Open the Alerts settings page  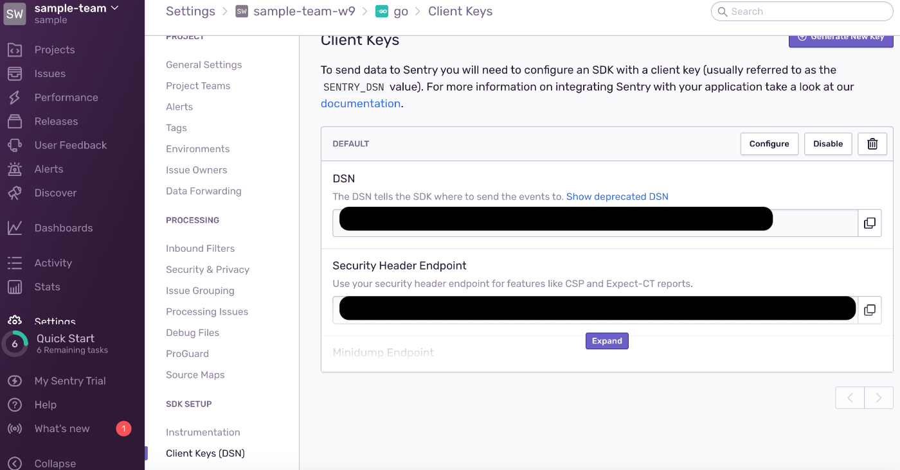179,107
